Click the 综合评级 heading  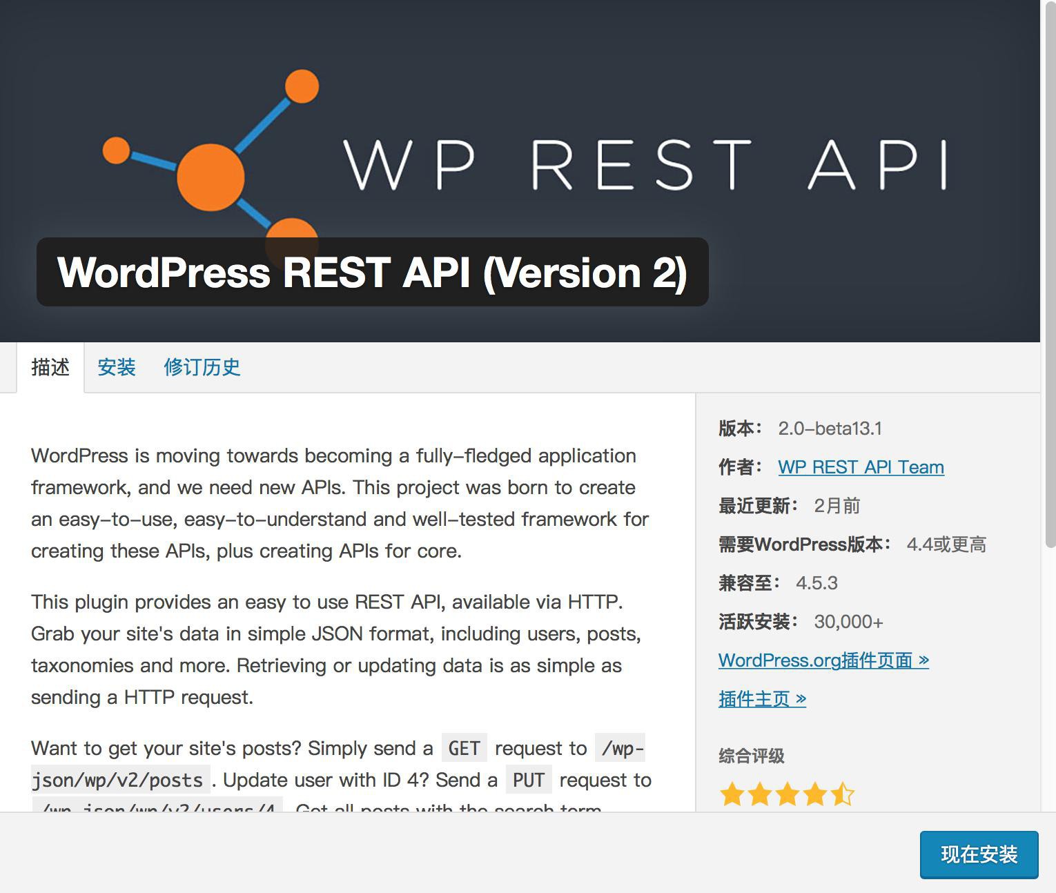pos(752,756)
